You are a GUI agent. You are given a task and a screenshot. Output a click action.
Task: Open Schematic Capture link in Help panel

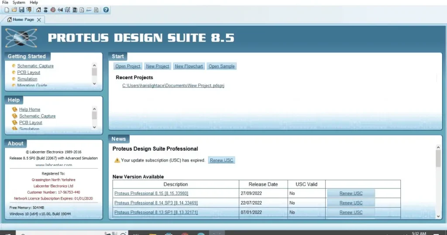(x=38, y=116)
